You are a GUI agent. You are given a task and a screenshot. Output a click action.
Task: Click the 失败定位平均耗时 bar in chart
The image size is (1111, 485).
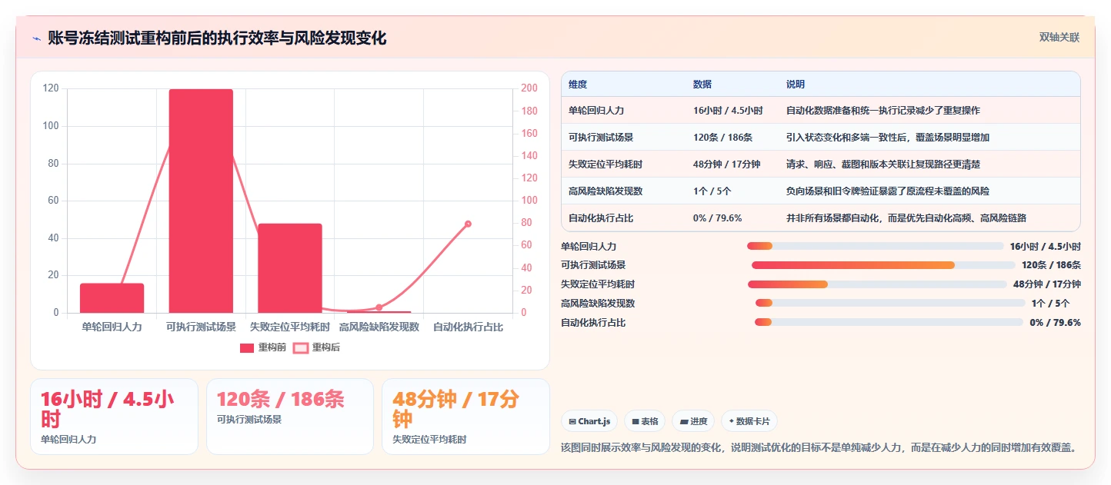tap(290, 268)
